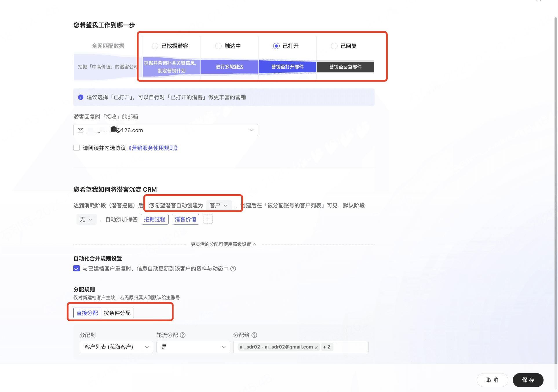Open the 营销服务使用规则 link
The image size is (558, 392).
click(x=153, y=148)
